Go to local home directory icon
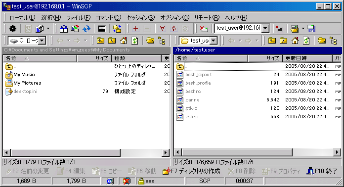The width and height of the screenshot is (344, 187). point(124,41)
